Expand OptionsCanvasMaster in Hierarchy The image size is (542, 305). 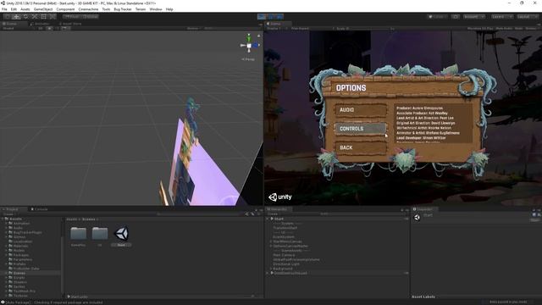[271, 246]
